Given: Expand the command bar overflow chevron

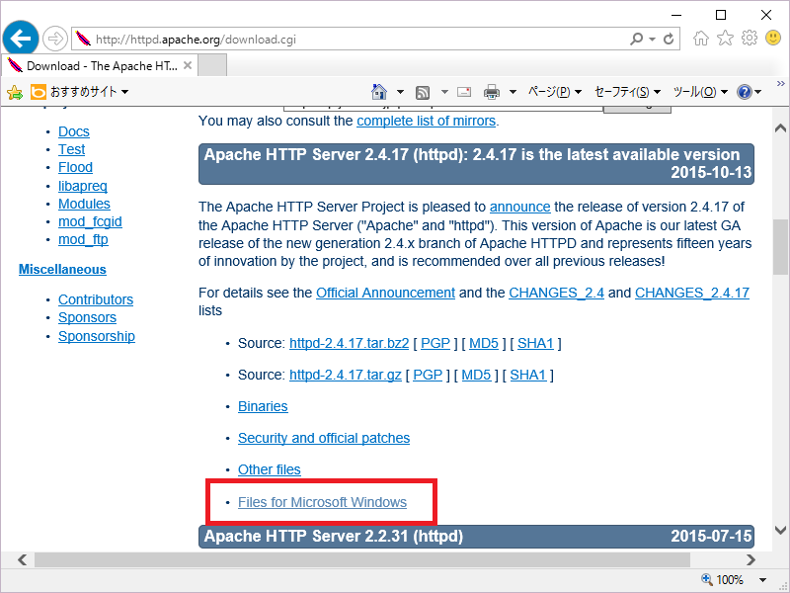Looking at the screenshot, I should 780,83.
